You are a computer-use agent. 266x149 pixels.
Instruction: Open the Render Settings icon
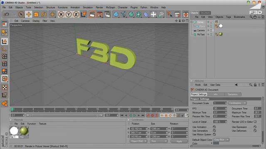point(107,14)
